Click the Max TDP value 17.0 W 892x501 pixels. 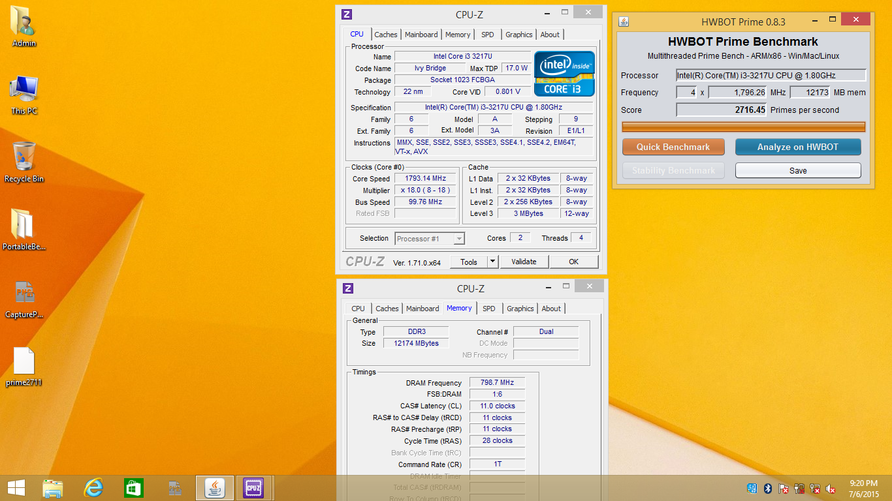click(516, 68)
